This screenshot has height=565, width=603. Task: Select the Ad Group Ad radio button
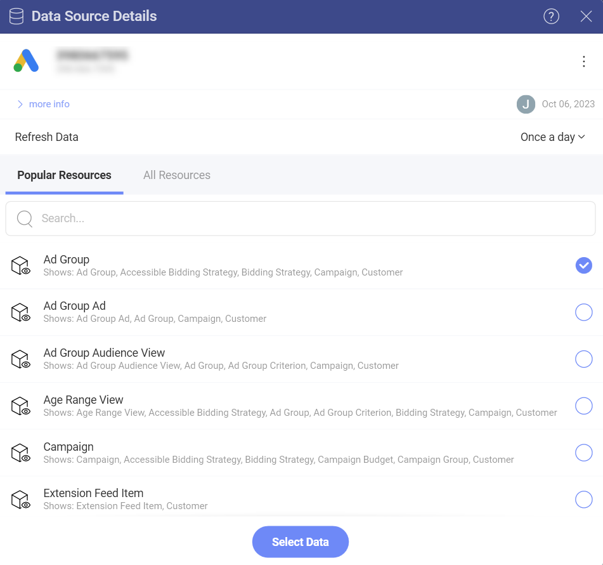(583, 312)
